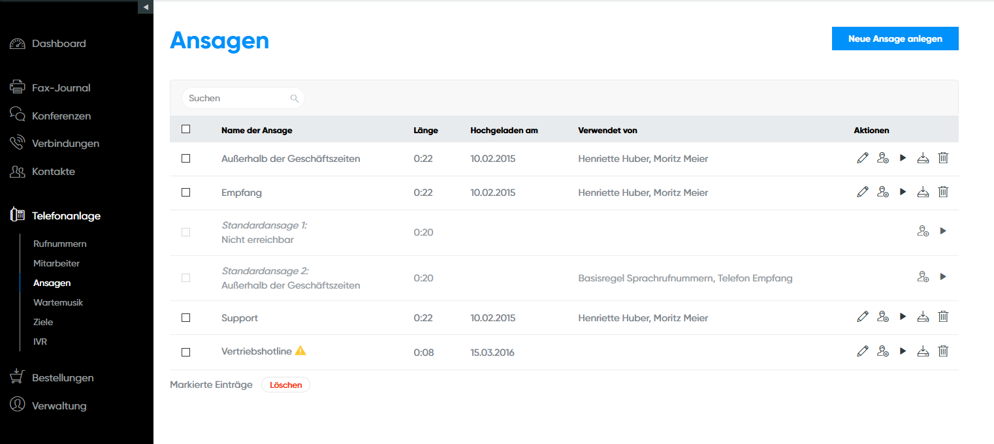This screenshot has width=994, height=444.
Task: Open assign-user icon for Support row
Action: coord(883,317)
